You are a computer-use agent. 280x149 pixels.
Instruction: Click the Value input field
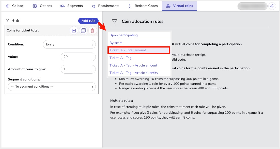pyautogui.click(x=78, y=57)
